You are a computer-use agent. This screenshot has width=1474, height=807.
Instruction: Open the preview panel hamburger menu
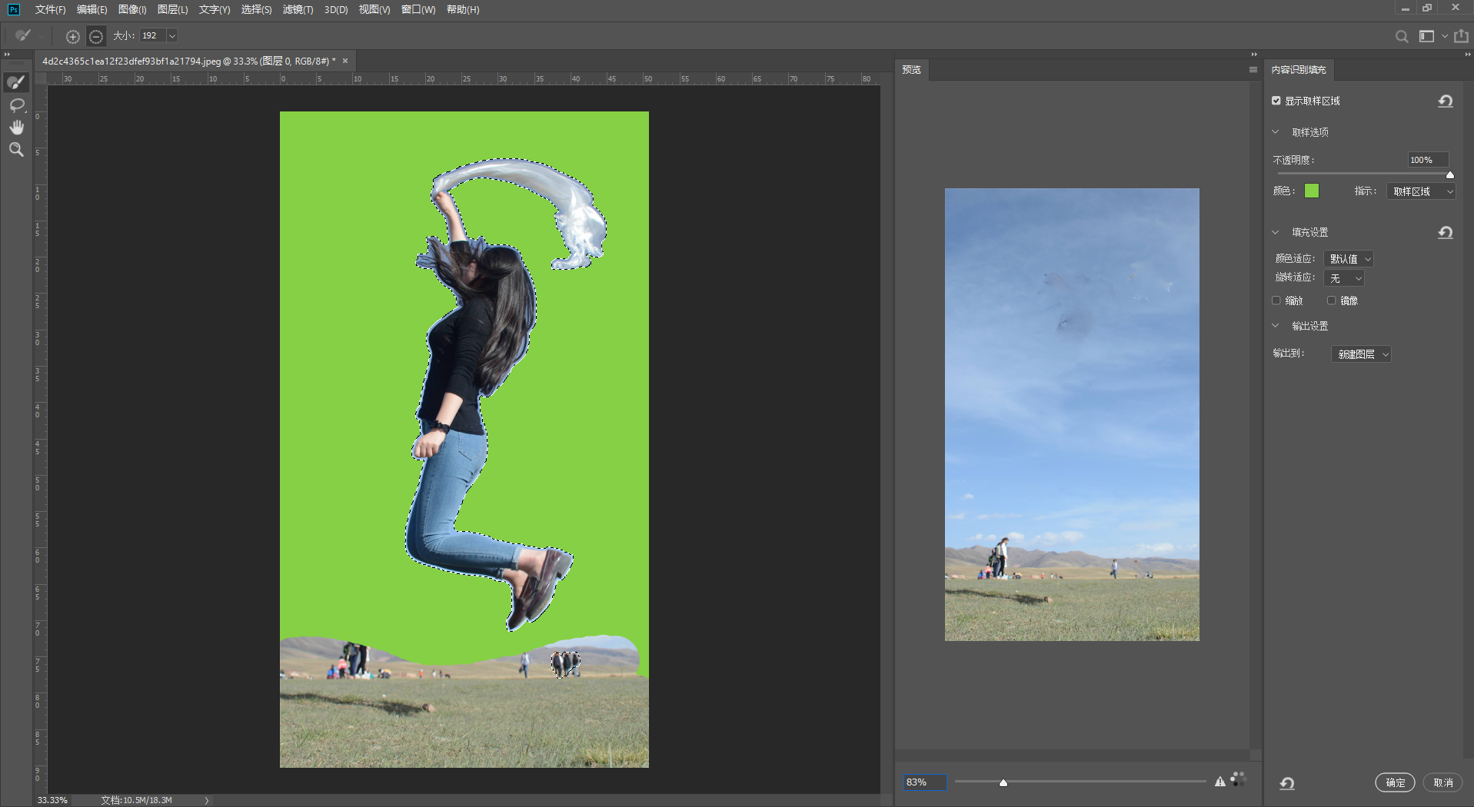pyautogui.click(x=1253, y=70)
